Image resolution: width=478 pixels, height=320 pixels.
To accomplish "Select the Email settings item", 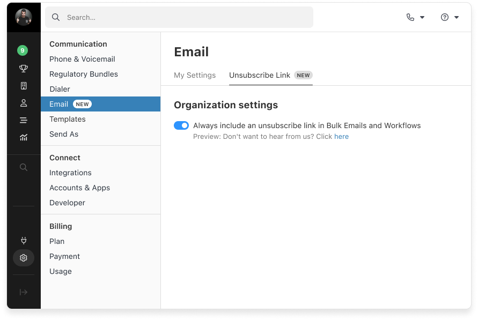I will coord(101,104).
